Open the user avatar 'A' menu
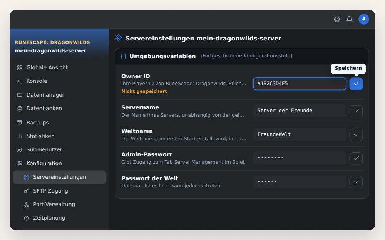 364,19
